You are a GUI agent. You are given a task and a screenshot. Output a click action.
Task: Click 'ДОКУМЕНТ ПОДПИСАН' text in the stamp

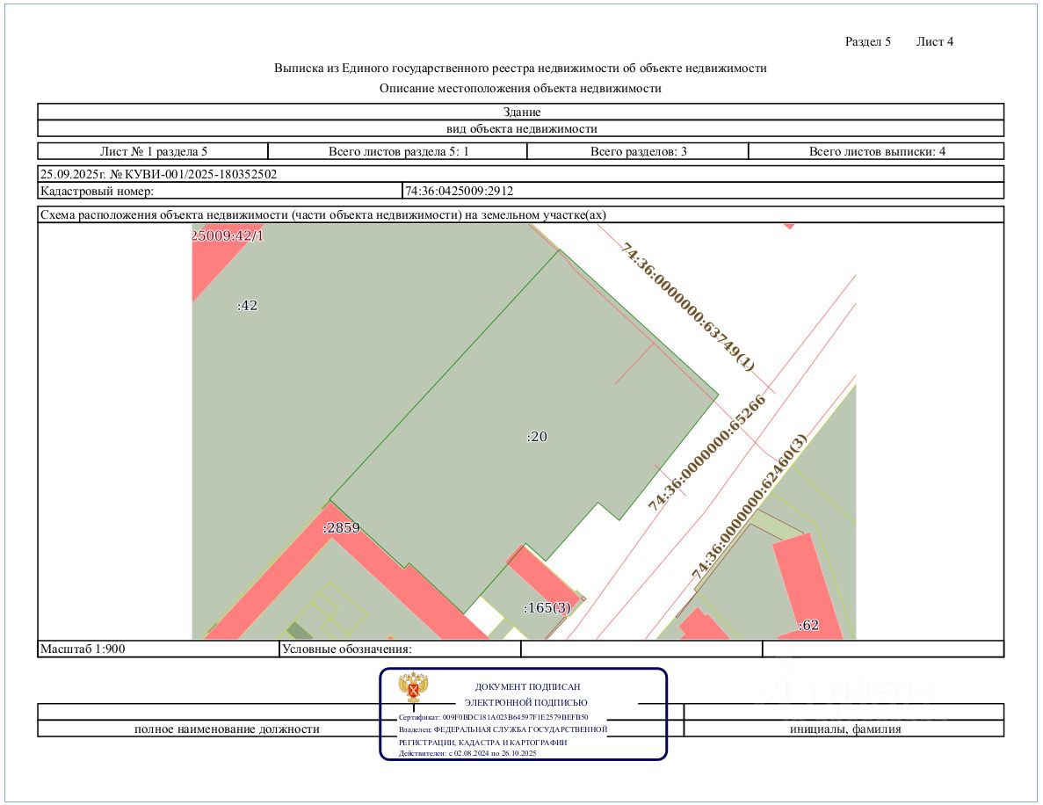(527, 686)
